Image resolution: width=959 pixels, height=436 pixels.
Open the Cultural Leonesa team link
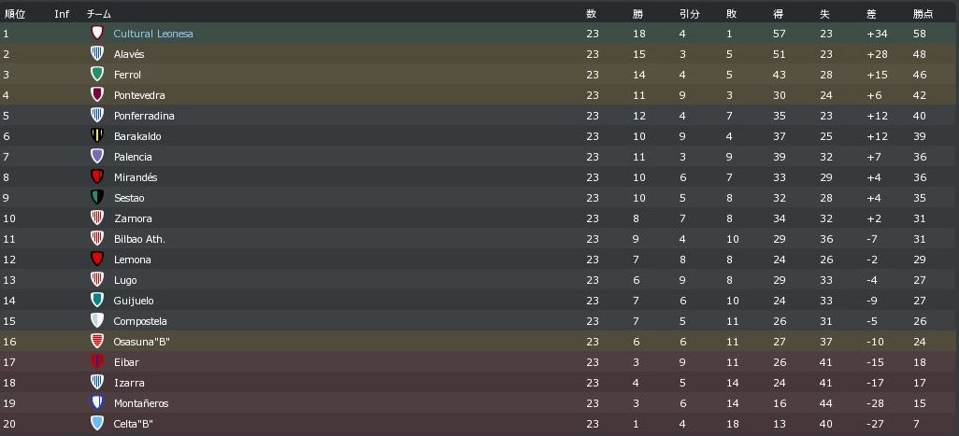pos(153,34)
